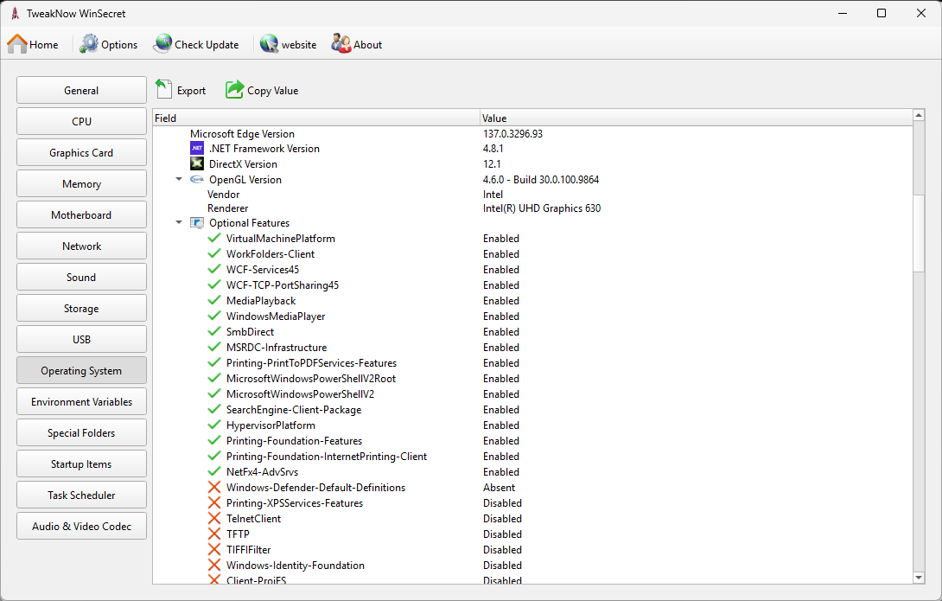Select the MicrosoftWindowsPowerShellV2Root row
This screenshot has height=601, width=942.
tap(533, 379)
